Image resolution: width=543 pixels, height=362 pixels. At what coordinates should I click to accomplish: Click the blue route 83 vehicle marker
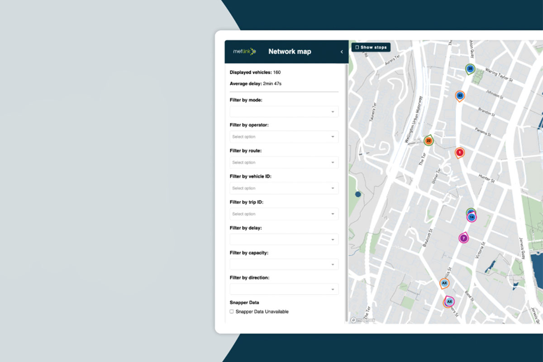[x=460, y=96]
